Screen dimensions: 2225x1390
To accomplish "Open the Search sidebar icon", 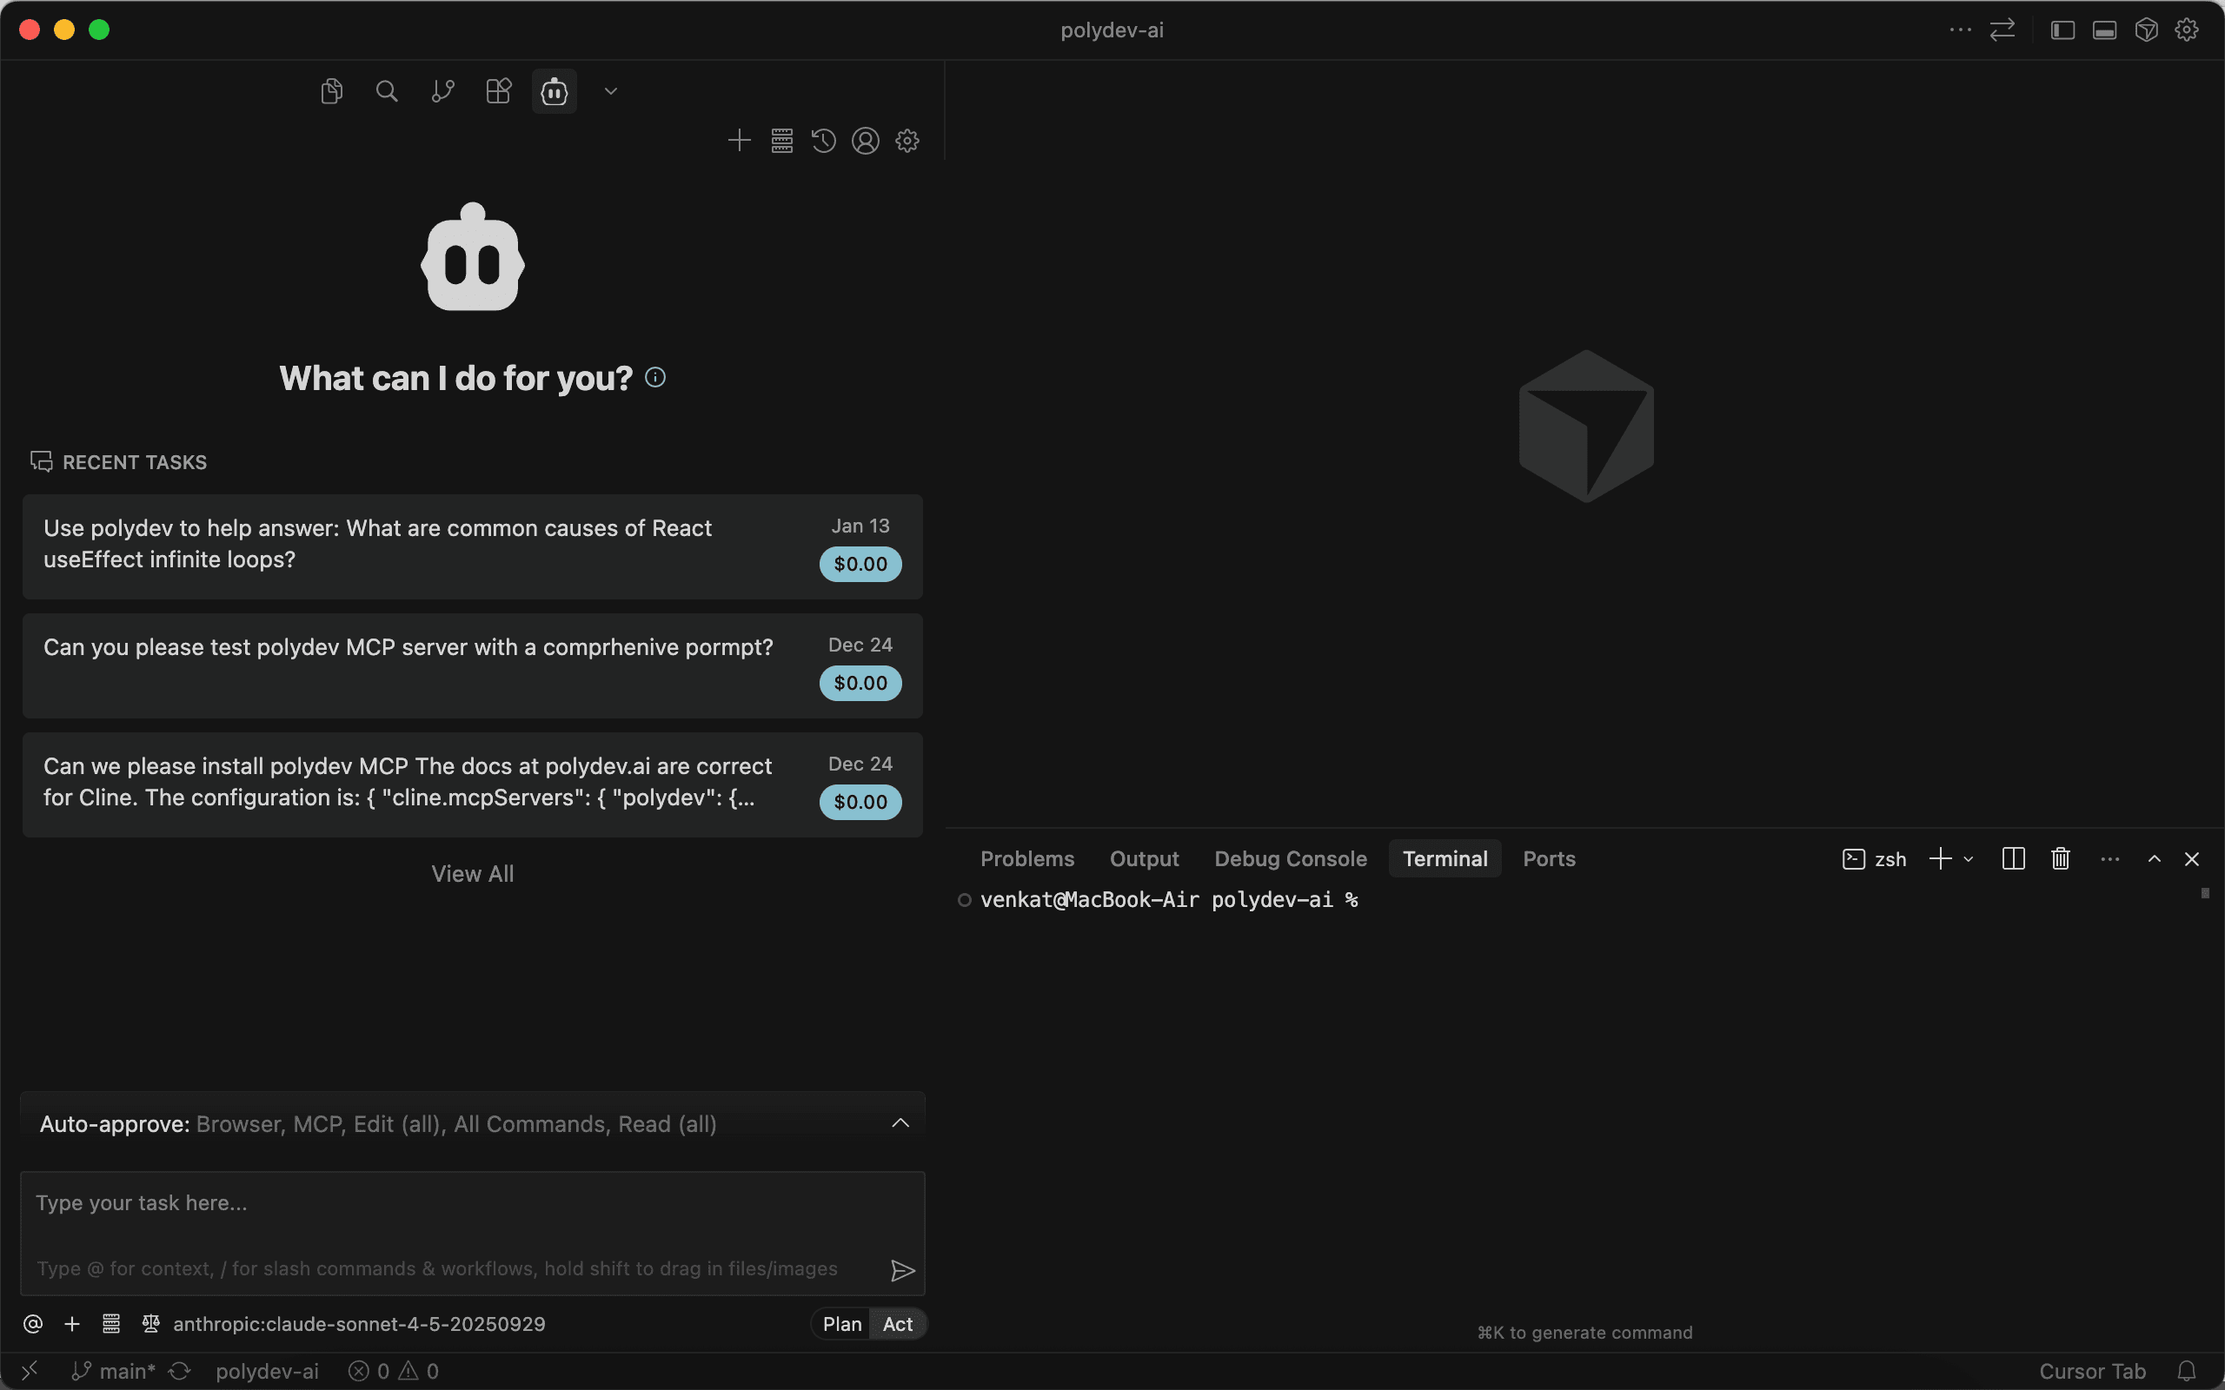I will (x=387, y=91).
